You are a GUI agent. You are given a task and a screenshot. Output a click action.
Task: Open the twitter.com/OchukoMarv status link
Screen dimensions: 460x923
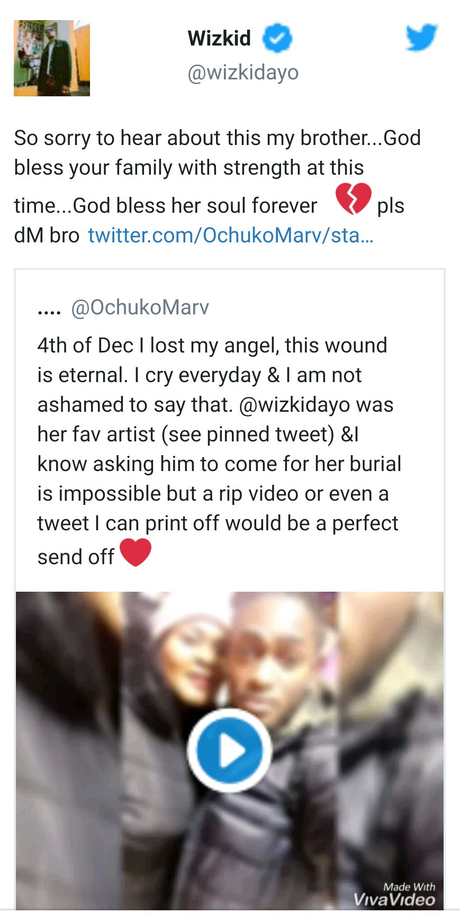point(231,235)
